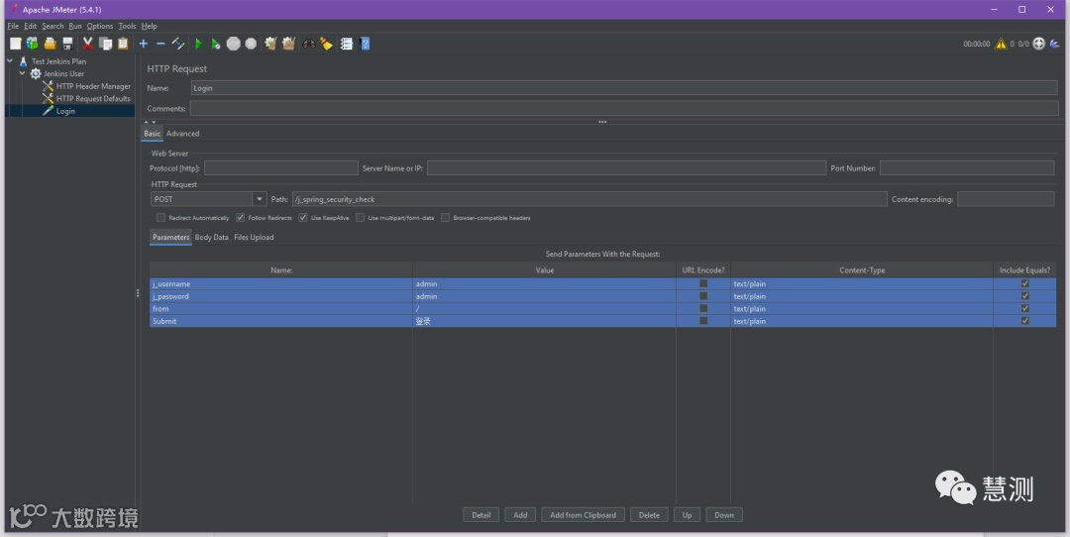Select the Parameters tab

(x=170, y=238)
